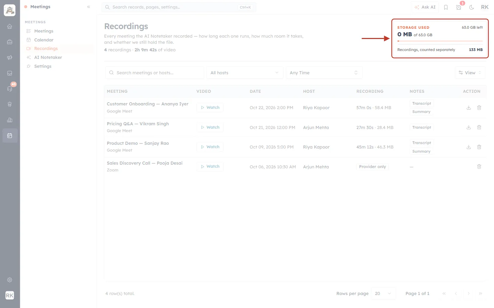Delete the Pricing Q&A recording
This screenshot has width=494, height=308.
click(479, 127)
